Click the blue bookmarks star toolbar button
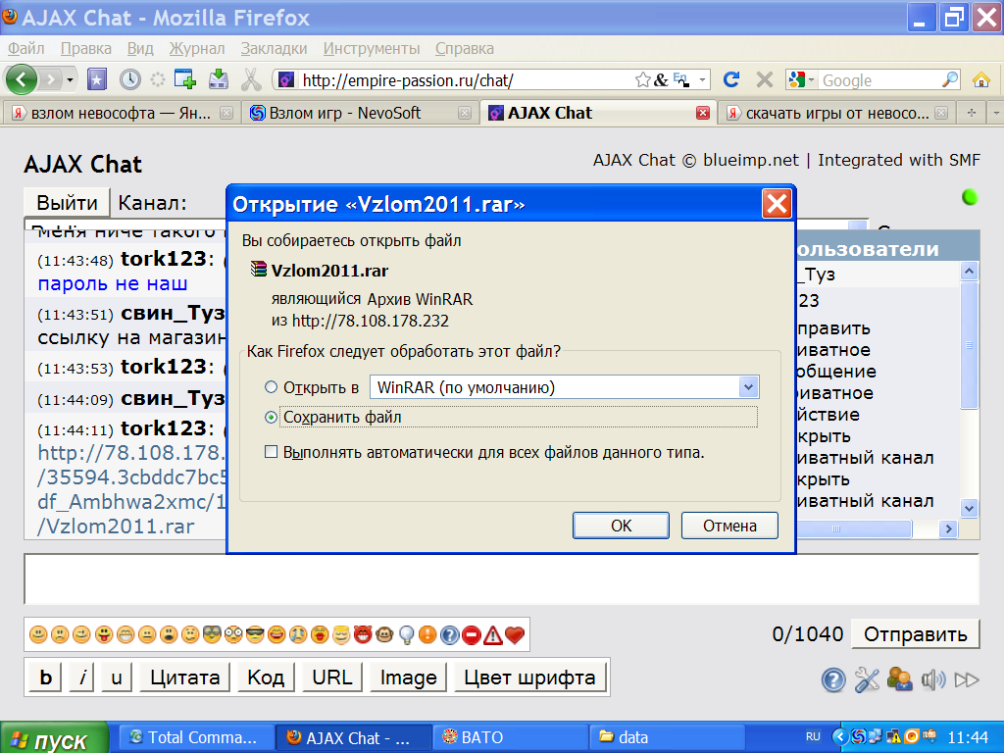Viewport: 1004px width, 753px height. pyautogui.click(x=97, y=79)
